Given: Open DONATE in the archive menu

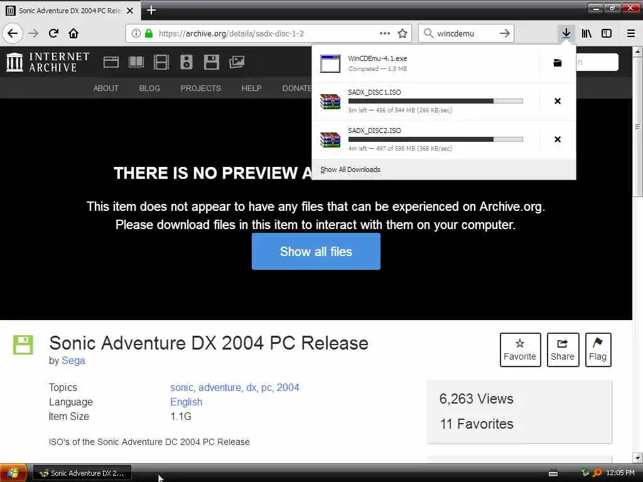Looking at the screenshot, I should coord(297,88).
